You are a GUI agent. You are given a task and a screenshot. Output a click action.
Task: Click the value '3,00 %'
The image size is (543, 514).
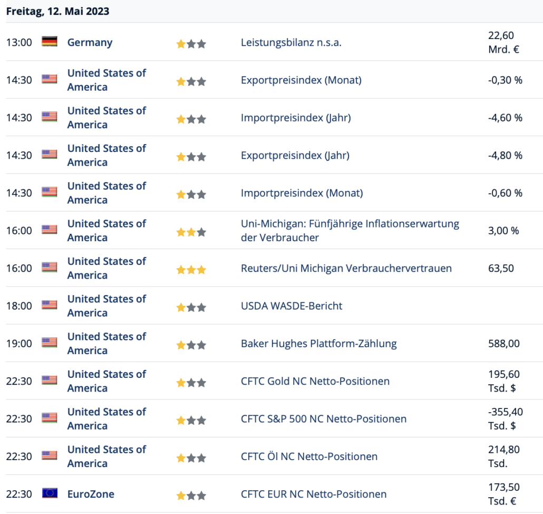point(503,231)
